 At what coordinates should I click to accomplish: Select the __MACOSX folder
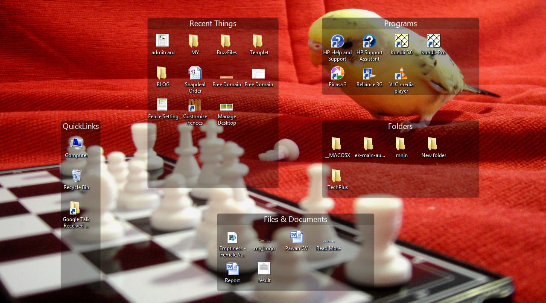(337, 144)
